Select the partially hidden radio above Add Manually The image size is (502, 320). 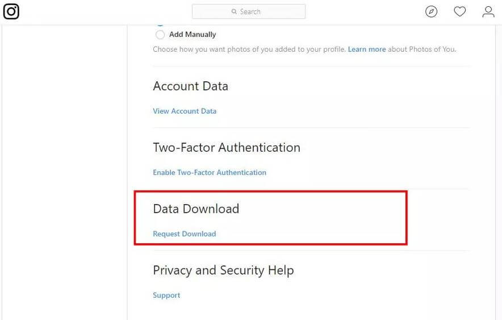click(x=160, y=23)
